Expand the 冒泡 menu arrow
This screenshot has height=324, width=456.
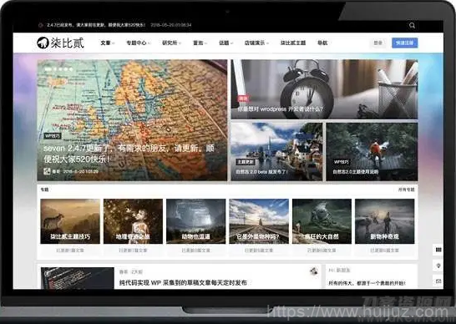pos(205,43)
